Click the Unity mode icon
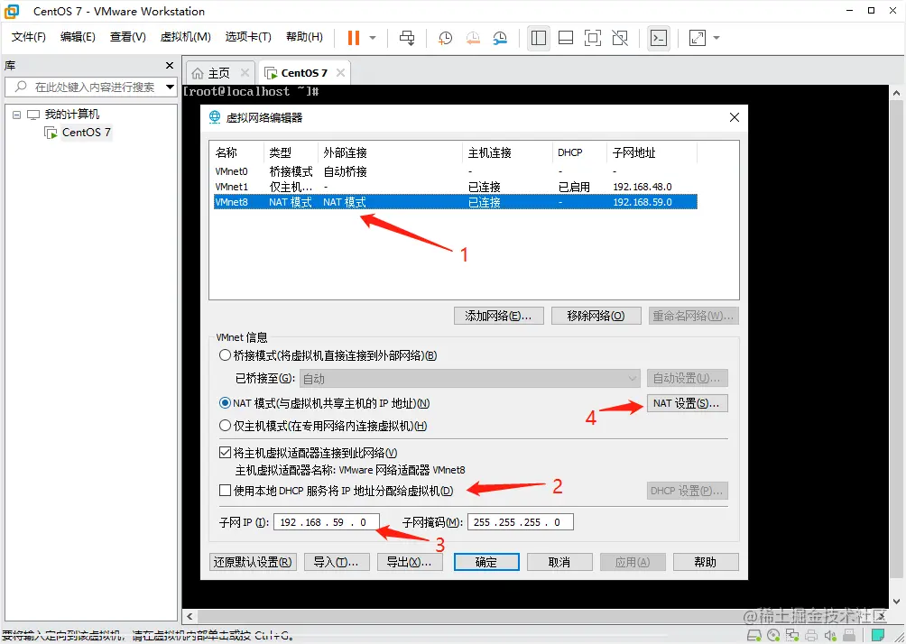 click(620, 38)
